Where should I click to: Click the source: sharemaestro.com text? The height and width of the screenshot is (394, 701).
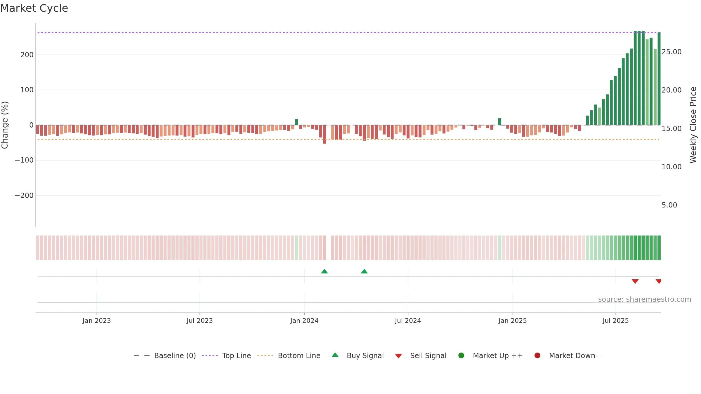pos(645,299)
